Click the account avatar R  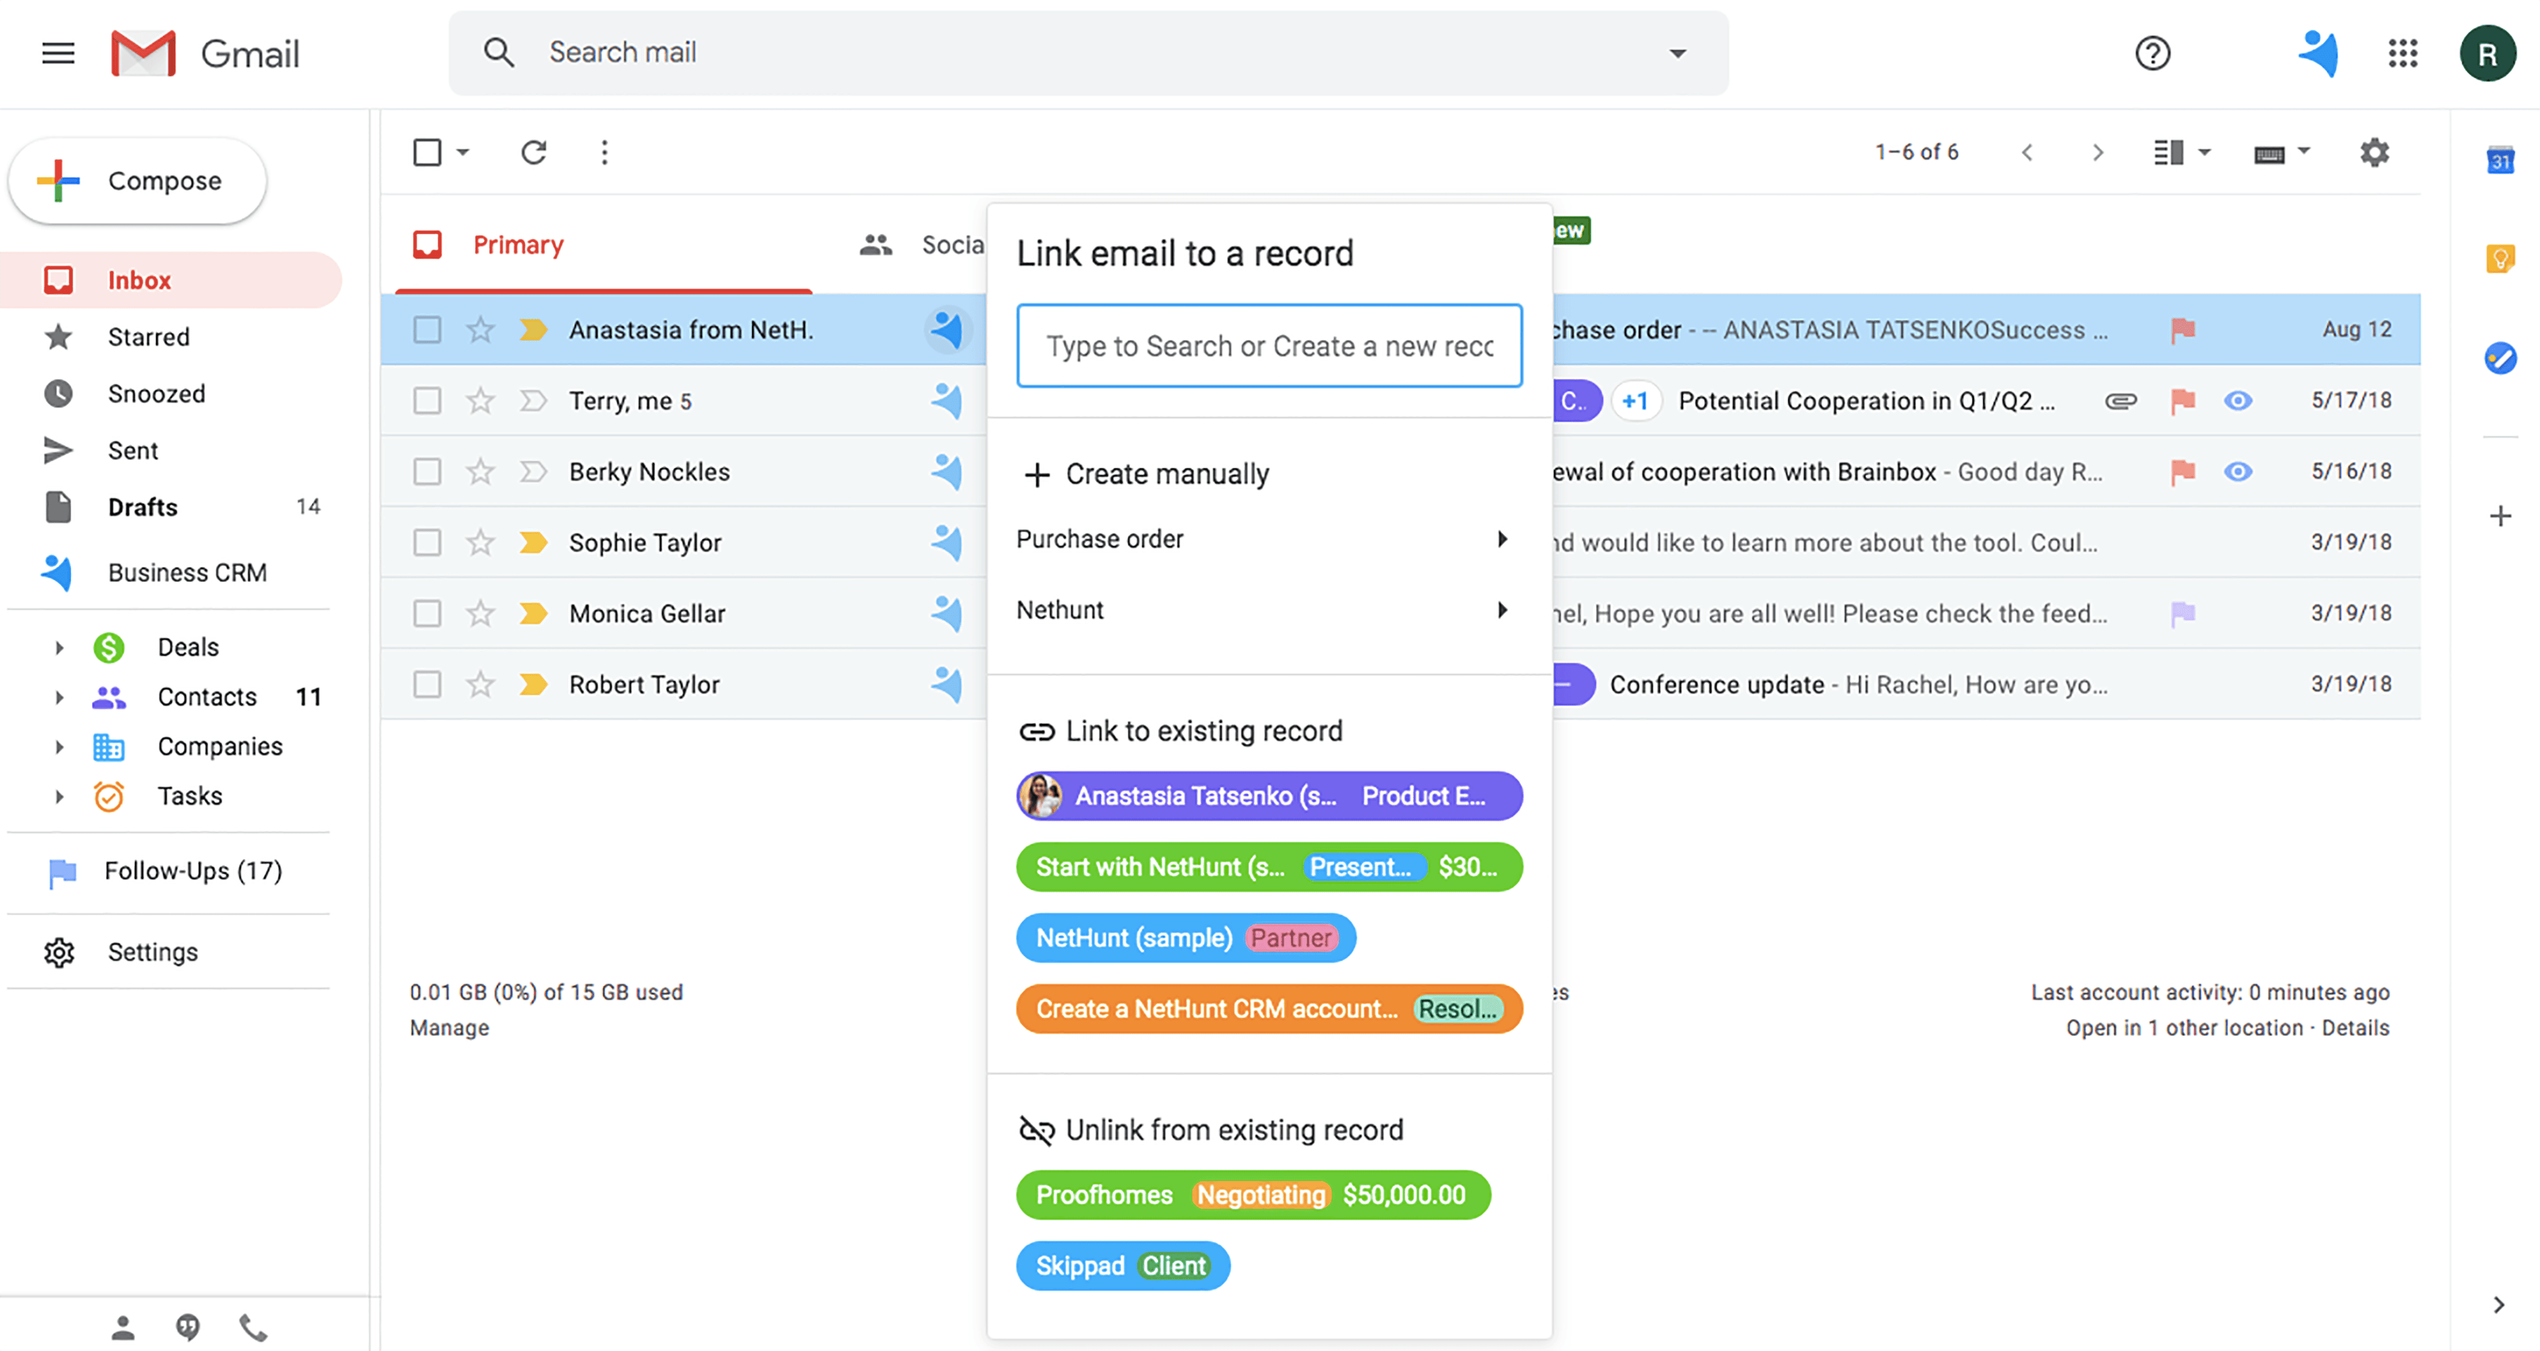tap(2488, 53)
